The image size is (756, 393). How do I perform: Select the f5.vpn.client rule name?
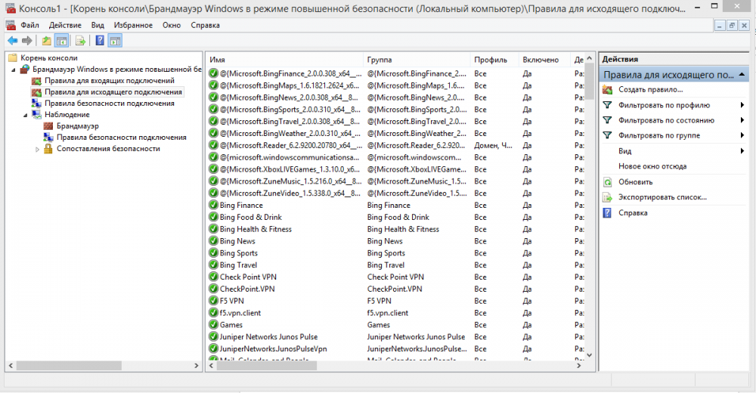240,313
